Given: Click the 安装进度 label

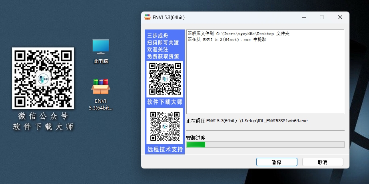Looking at the screenshot, I should (x=195, y=138).
